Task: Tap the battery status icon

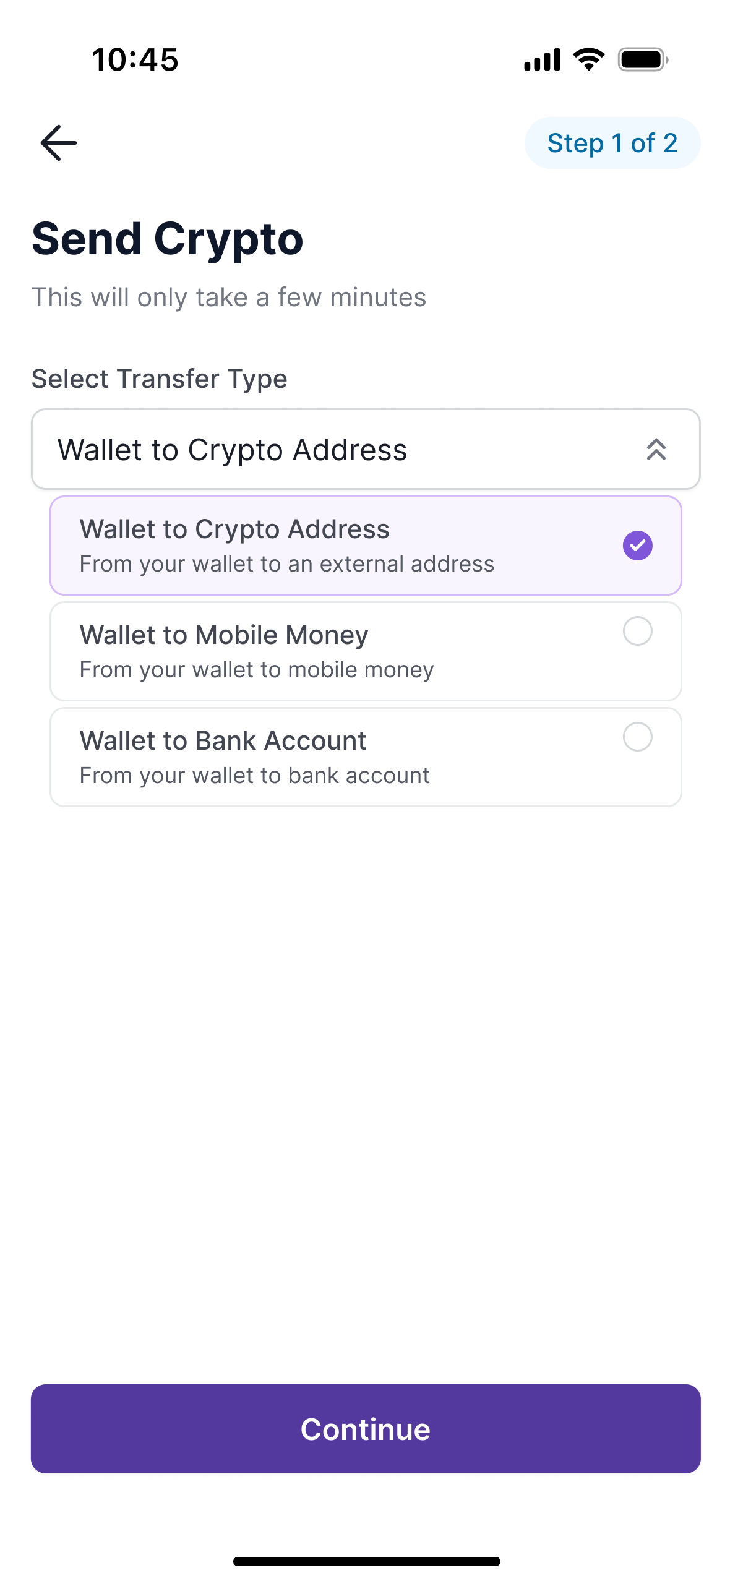Action: (x=643, y=60)
